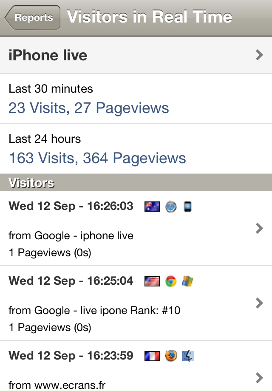The width and height of the screenshot is (272, 391).
Task: Tap the Firefox browser icon
Action: (171, 356)
